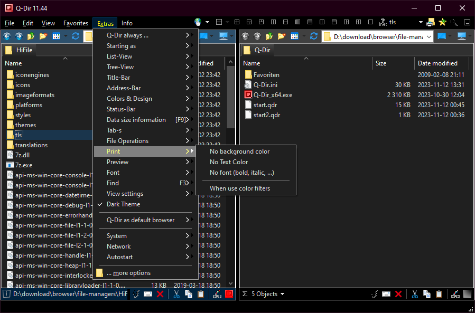The width and height of the screenshot is (475, 313).
Task: Sort right pane by Date modified column
Action: tap(437, 63)
